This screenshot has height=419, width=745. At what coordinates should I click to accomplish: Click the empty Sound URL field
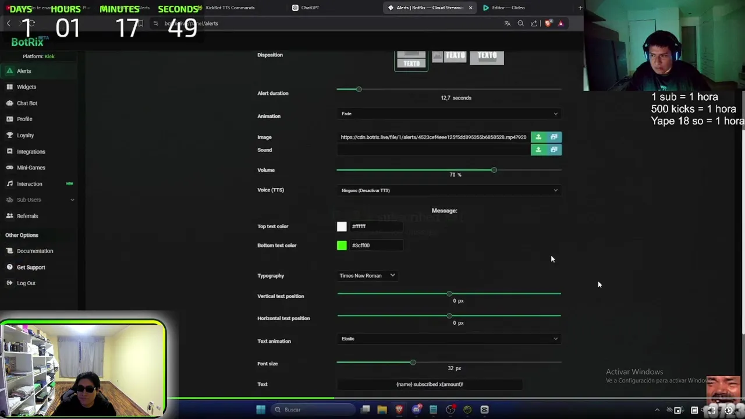pyautogui.click(x=434, y=150)
